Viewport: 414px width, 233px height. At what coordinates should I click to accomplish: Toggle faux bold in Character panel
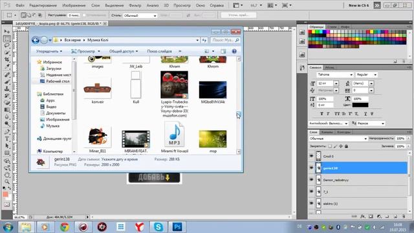pos(321,114)
